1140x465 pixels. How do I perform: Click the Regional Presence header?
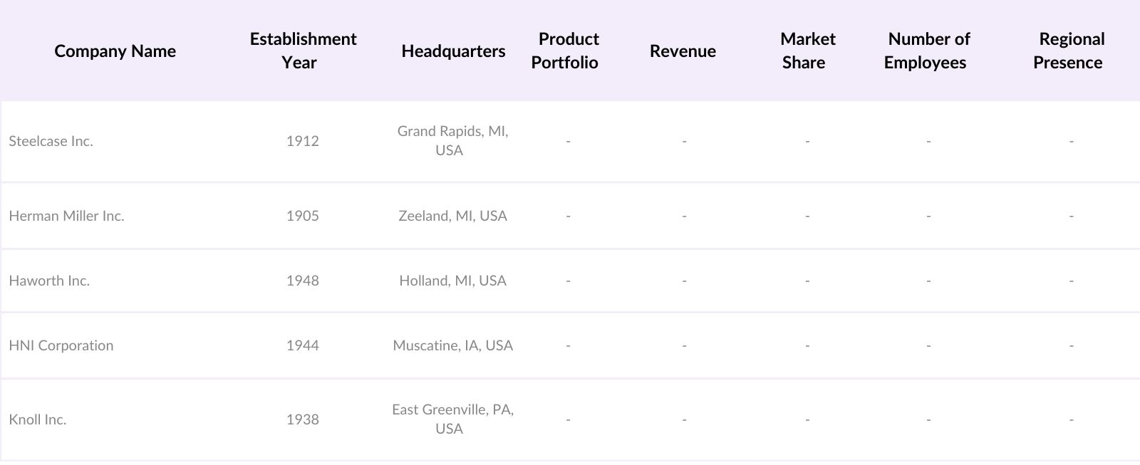tap(1070, 51)
